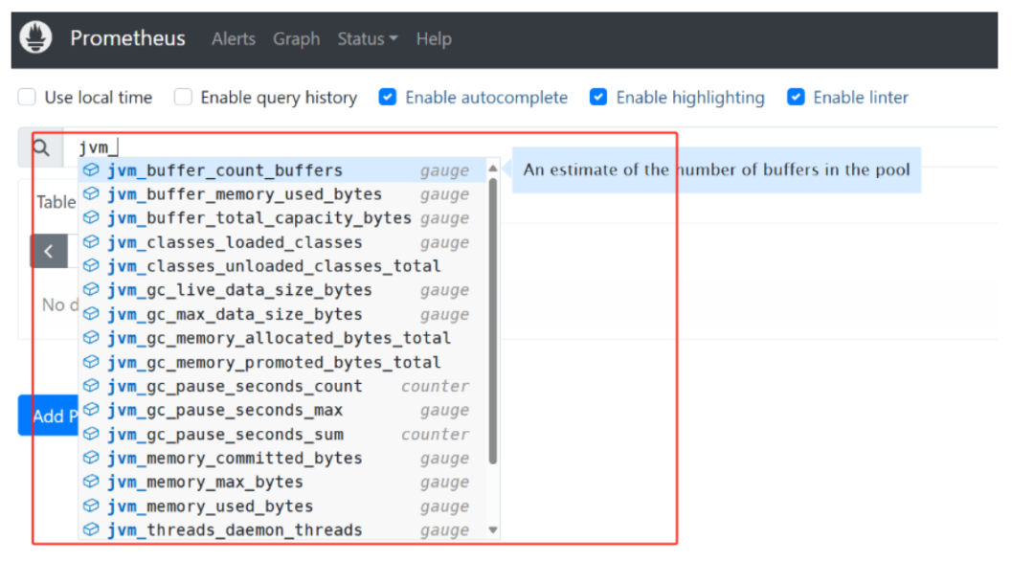Click metric icon beside jvm_memory_committed_bytes
Screen dimensions: 1034x562
(x=91, y=458)
